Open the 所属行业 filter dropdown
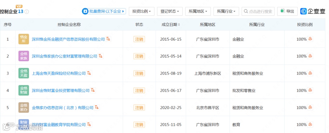The width and height of the screenshot is (329, 133). (x=226, y=11)
